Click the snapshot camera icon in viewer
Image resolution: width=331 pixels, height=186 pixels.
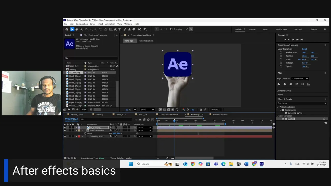pos(201,110)
